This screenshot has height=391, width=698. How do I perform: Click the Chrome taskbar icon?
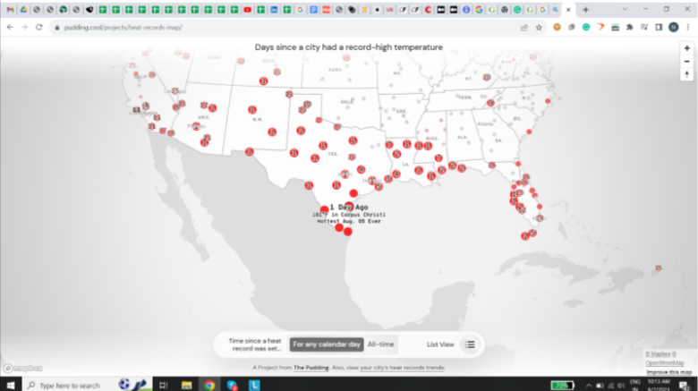(x=209, y=385)
